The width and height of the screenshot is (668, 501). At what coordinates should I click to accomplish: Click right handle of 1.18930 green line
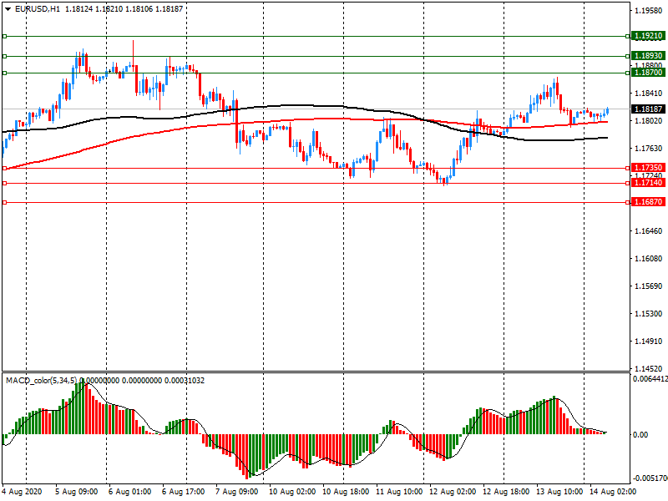tap(627, 56)
